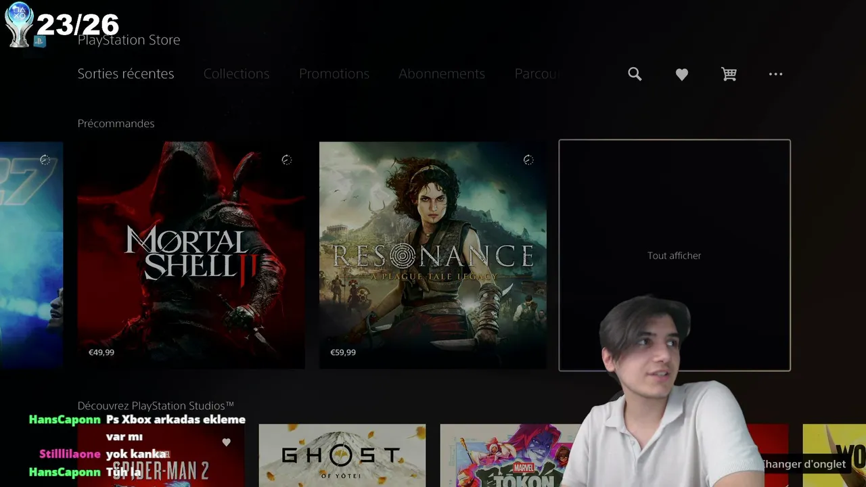Click the Tout afficher tile

(x=675, y=256)
